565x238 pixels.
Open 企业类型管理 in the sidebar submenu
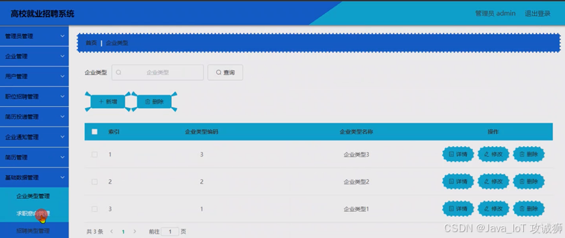tap(33, 196)
